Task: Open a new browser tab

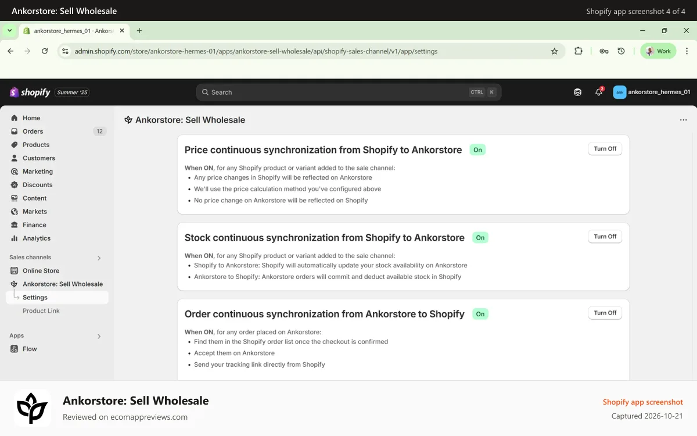Action: point(139,31)
